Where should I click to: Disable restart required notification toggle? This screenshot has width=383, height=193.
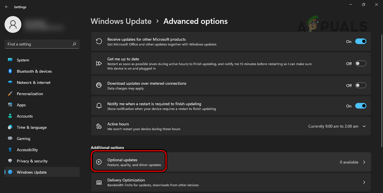[x=361, y=106]
